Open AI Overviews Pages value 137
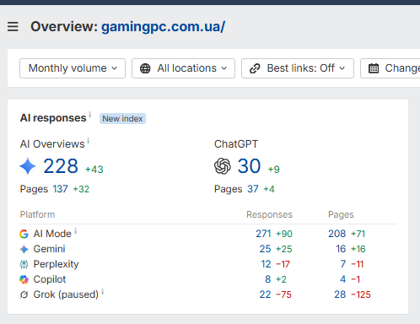Screen dimensions: 420x324 click(60, 189)
